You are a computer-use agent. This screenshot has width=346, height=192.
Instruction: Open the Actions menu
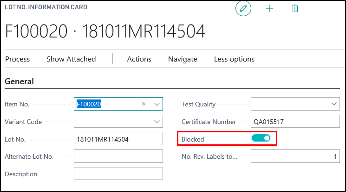[139, 59]
